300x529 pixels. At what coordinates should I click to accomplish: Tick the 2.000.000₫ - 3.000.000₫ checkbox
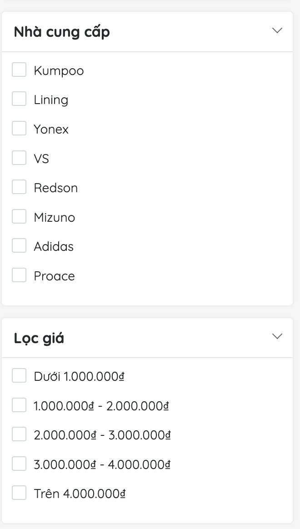(19, 434)
